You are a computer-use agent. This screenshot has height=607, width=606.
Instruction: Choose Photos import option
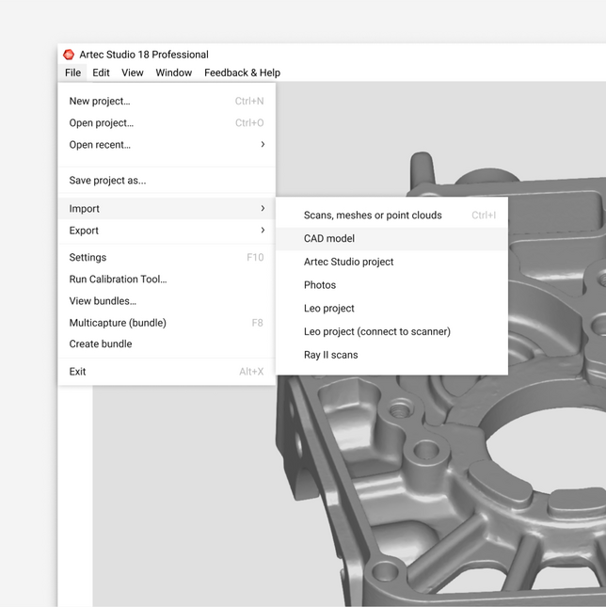pyautogui.click(x=391, y=285)
